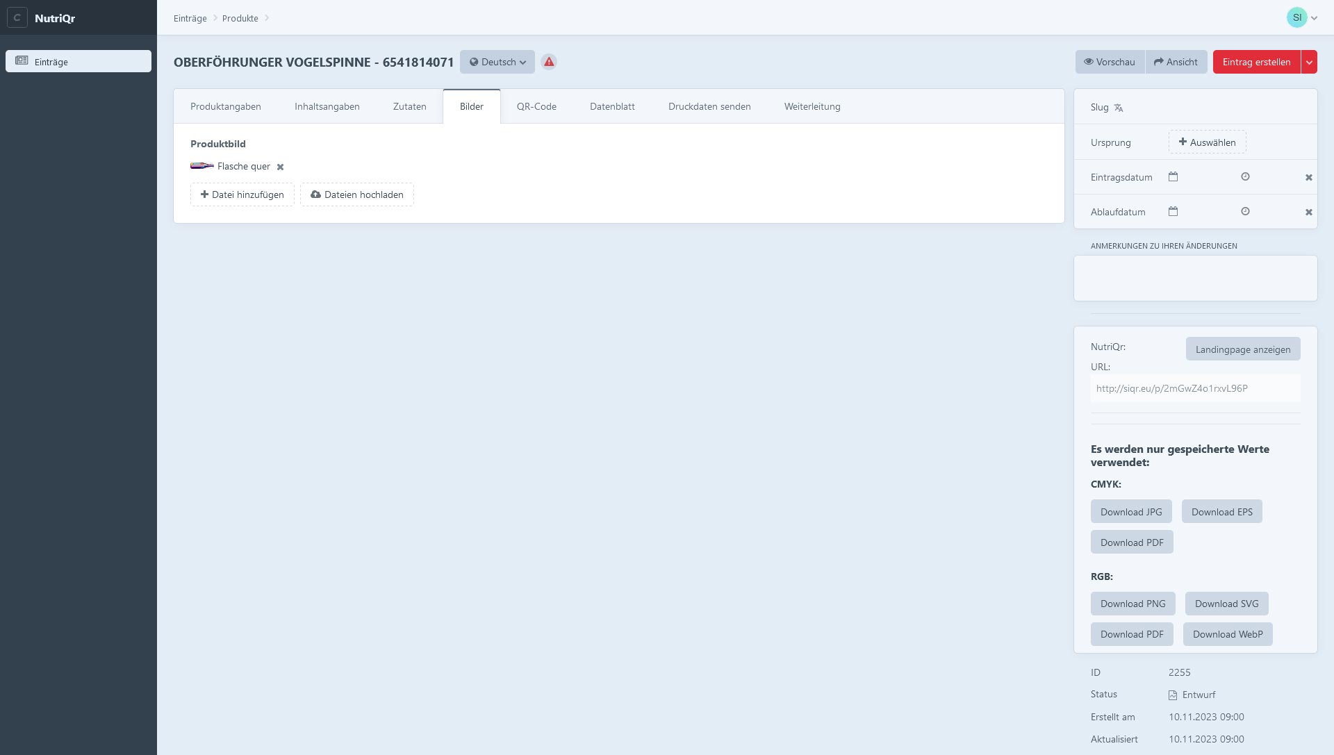Click the Slug translation icon
1334x755 pixels.
click(x=1119, y=108)
